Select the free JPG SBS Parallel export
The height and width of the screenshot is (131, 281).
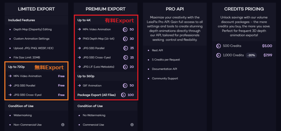pyautogui.click(x=36, y=86)
